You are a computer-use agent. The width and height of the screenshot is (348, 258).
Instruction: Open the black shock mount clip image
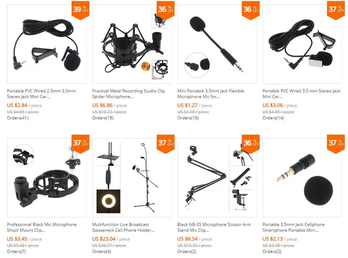[47, 178]
